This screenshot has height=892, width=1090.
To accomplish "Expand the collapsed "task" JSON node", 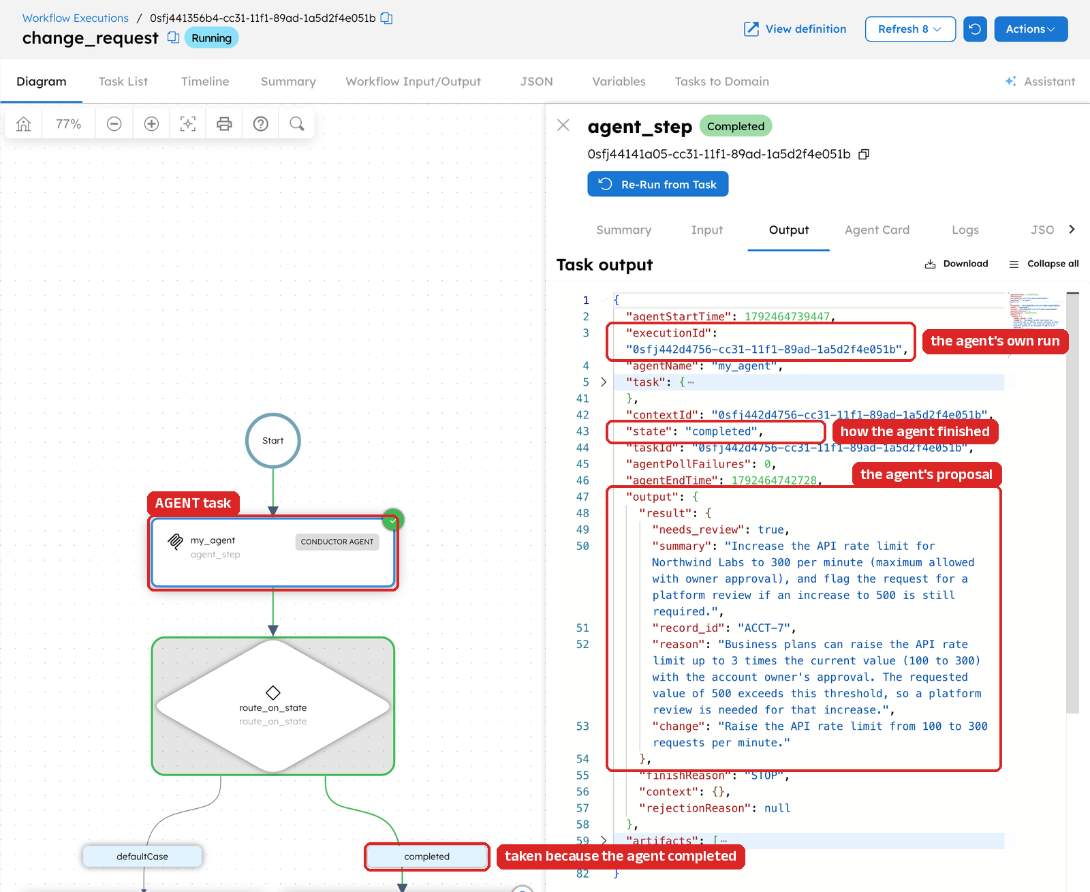I will click(x=604, y=382).
